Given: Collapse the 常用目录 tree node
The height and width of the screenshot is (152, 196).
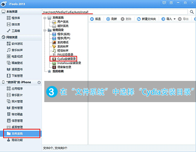Looking at the screenshot, I should pos(45,30).
